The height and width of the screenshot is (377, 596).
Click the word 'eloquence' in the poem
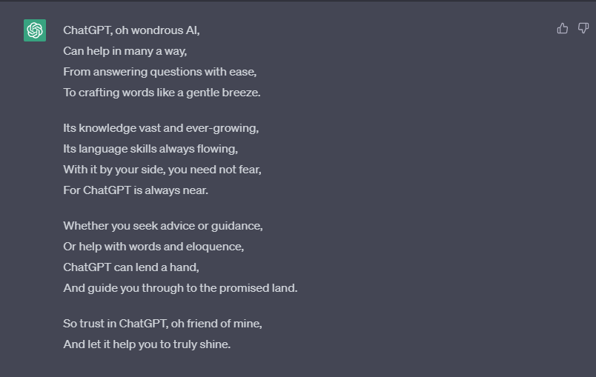pyautogui.click(x=215, y=247)
